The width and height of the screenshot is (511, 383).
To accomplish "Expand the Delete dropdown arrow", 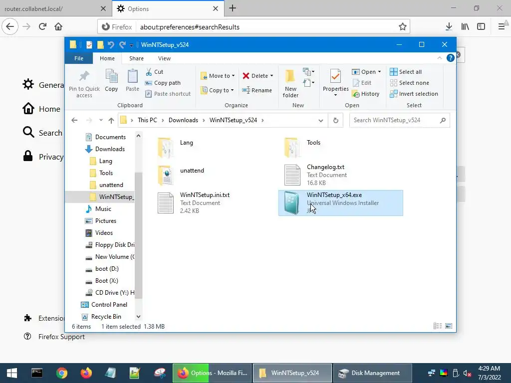I will click(x=271, y=76).
